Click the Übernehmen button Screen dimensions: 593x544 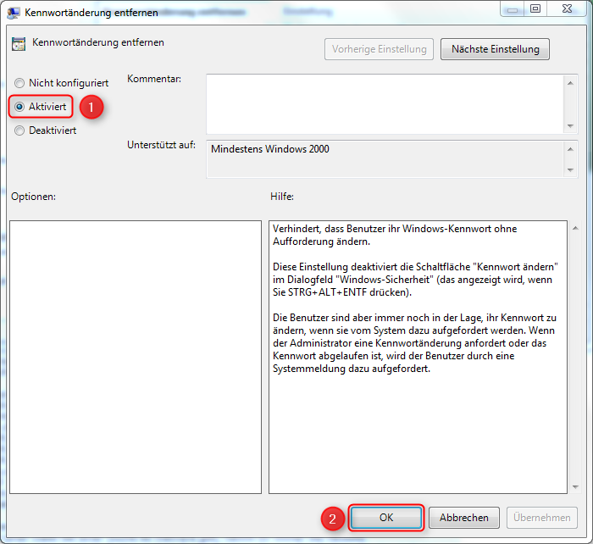[x=542, y=518]
